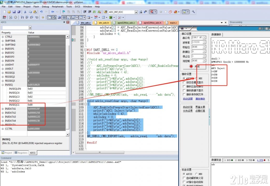Open the Flash menu
270x186 pixels.
(36, 6)
